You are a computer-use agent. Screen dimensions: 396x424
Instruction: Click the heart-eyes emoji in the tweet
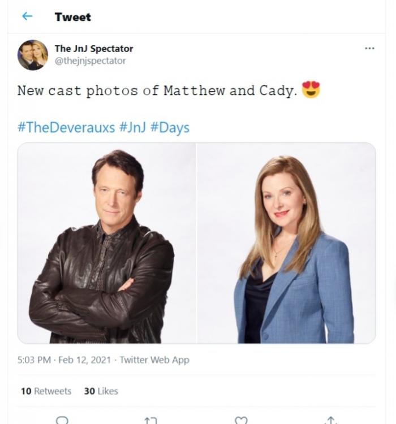coord(311,90)
